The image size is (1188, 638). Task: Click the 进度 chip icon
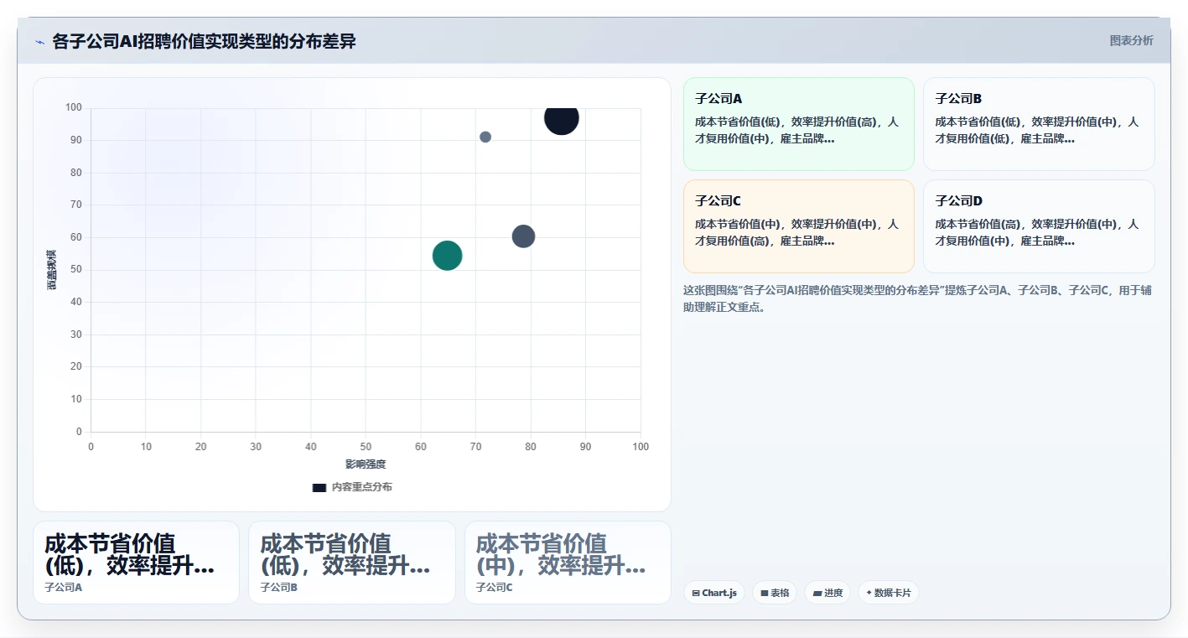coord(817,593)
